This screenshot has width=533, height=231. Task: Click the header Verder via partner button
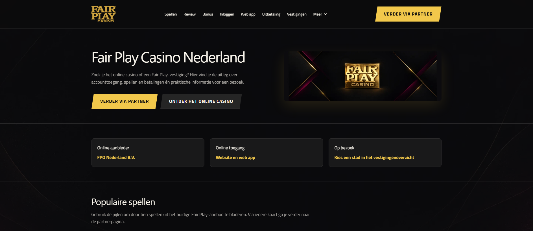click(x=408, y=14)
